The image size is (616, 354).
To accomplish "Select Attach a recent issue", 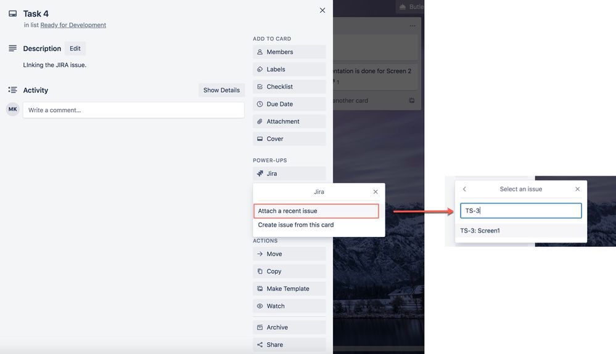I will 316,211.
